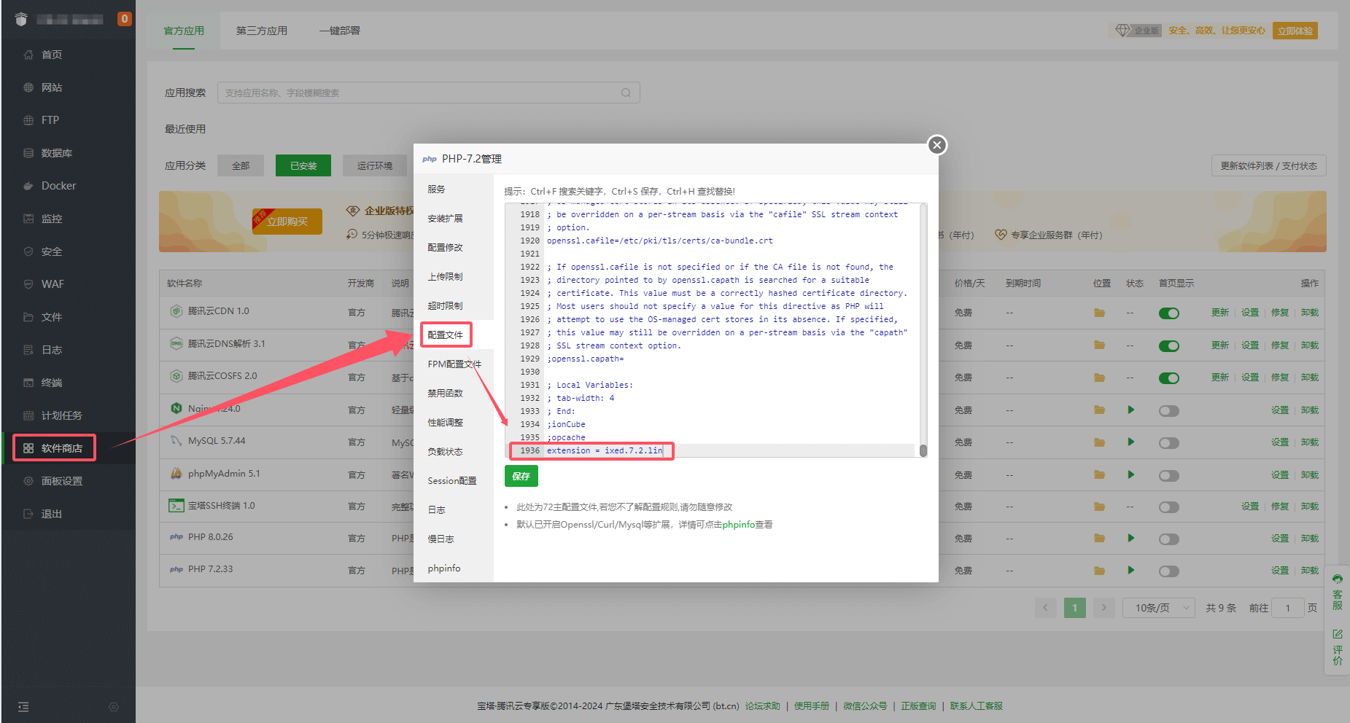The width and height of the screenshot is (1350, 723).
Task: Toggle 首页显示 for MySQL 5.7.44
Action: [x=1169, y=443]
